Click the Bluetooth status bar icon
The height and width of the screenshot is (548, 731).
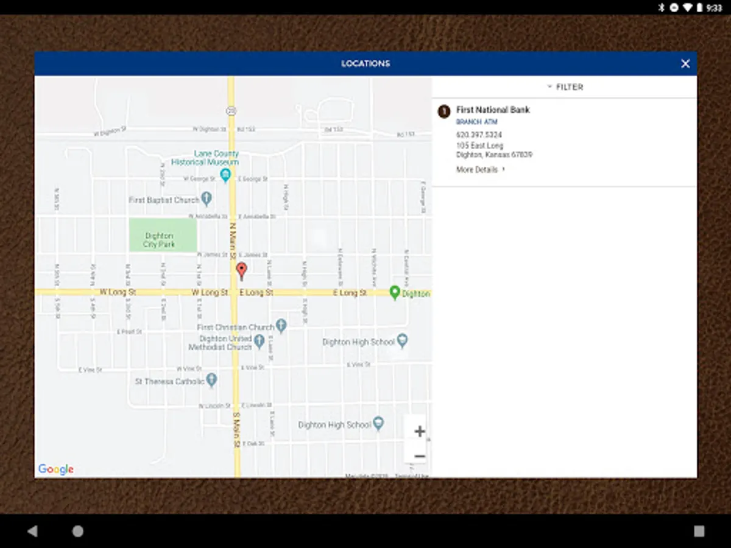662,7
